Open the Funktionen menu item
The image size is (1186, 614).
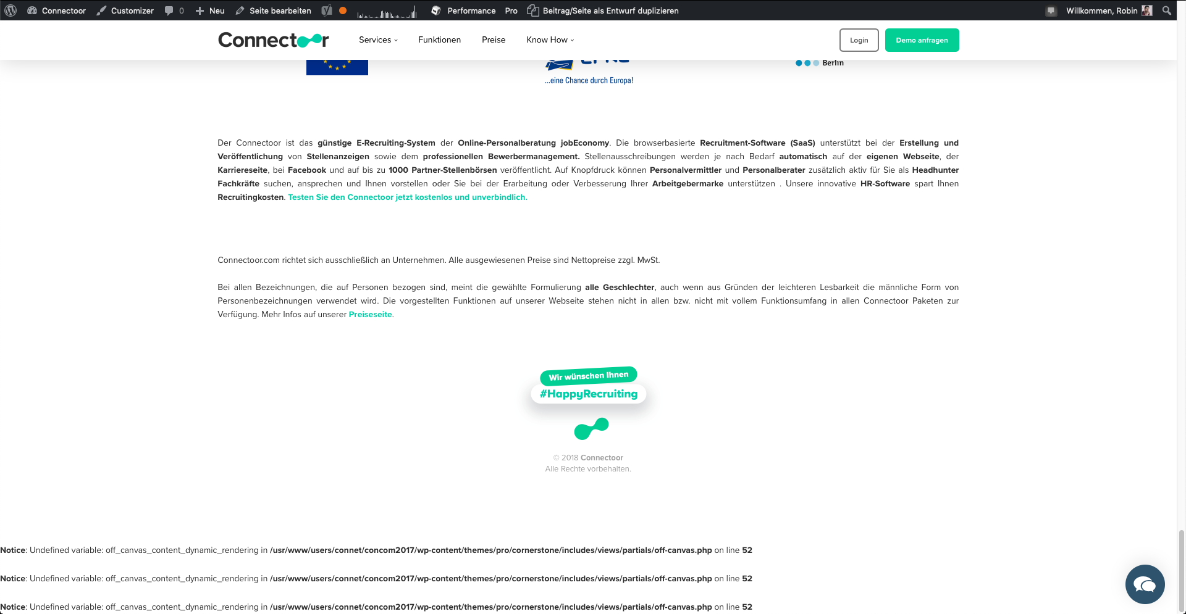point(439,39)
